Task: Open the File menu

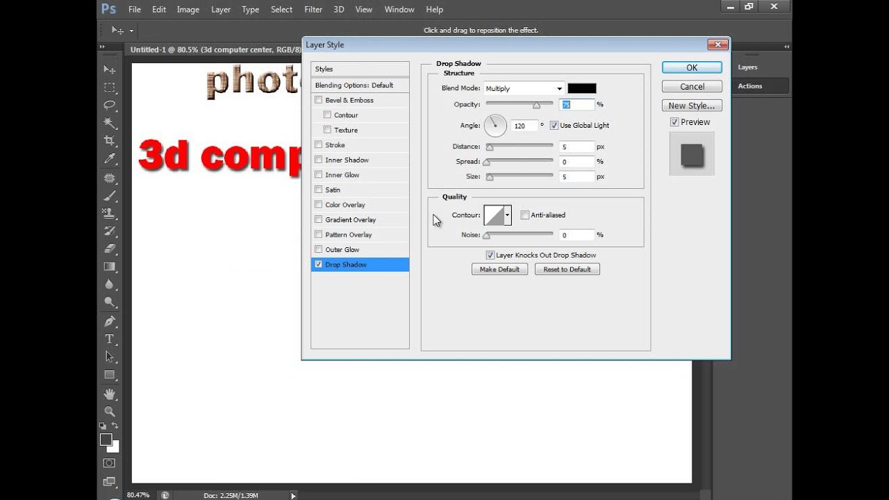Action: click(x=135, y=10)
